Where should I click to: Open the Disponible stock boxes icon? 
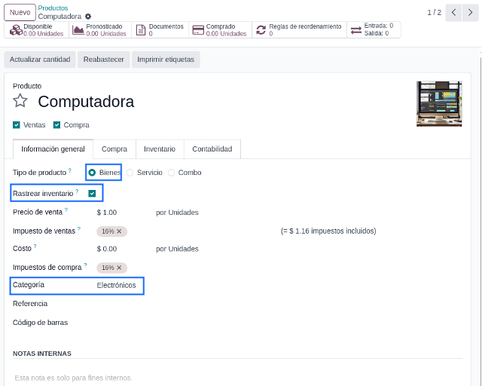tap(16, 30)
